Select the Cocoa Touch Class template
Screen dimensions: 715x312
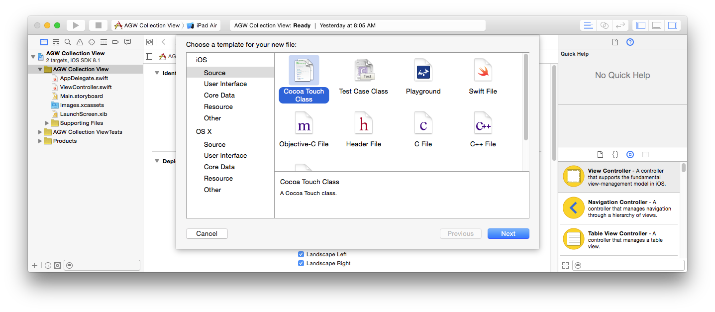pos(304,79)
